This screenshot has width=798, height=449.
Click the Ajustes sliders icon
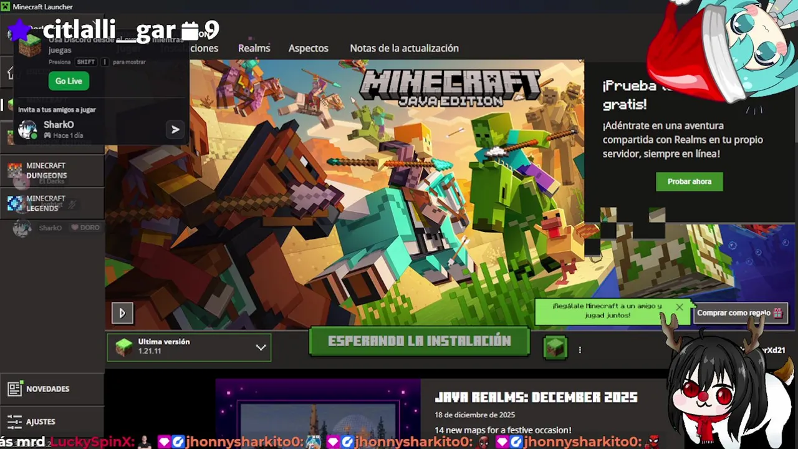[15, 422]
